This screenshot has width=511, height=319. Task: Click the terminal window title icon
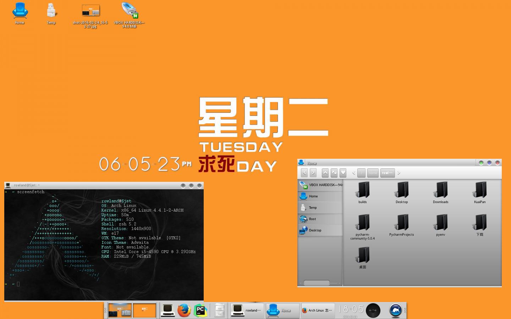[8, 185]
